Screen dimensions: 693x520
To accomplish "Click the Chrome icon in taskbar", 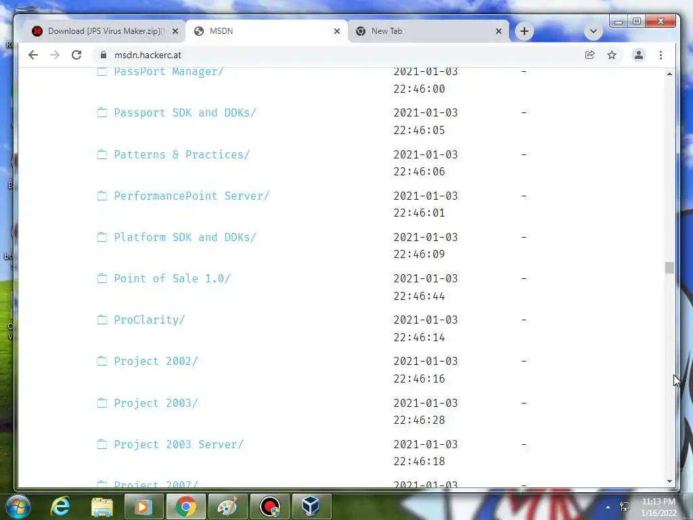I will [x=185, y=506].
